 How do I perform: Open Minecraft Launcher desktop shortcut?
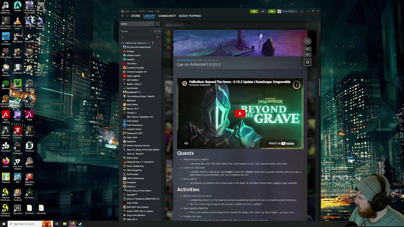[x=17, y=86]
